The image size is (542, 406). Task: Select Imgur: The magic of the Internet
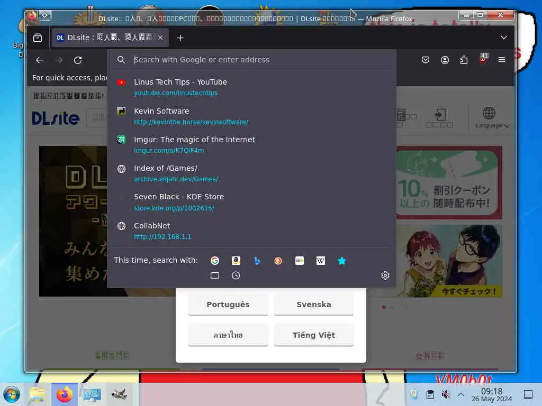click(252, 145)
